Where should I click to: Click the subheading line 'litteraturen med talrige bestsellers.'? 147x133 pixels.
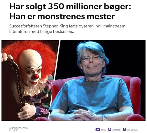[x=42, y=32]
